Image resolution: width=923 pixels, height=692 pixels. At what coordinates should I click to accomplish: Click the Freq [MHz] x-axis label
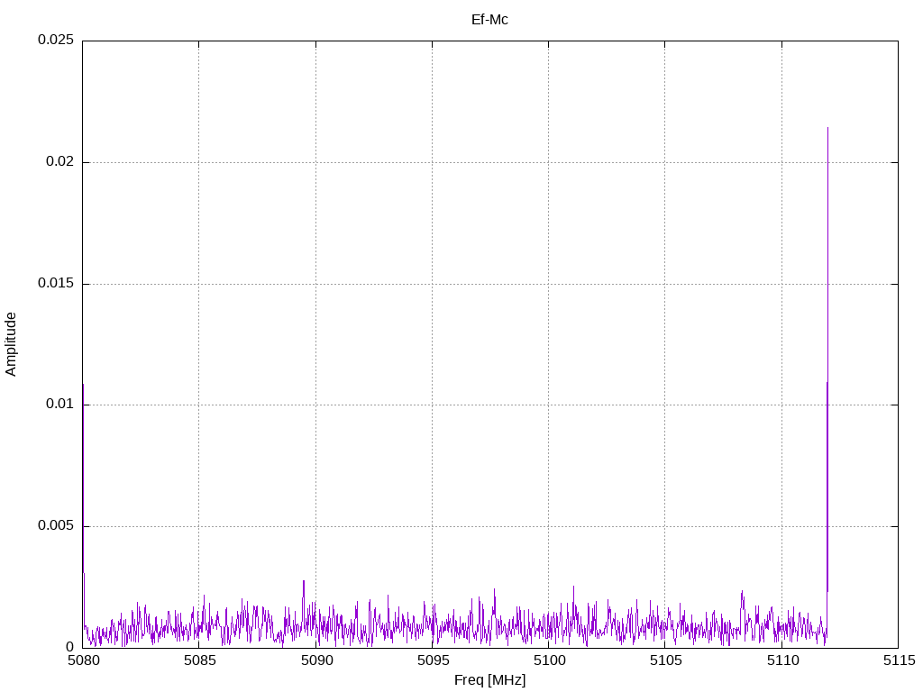pos(489,680)
